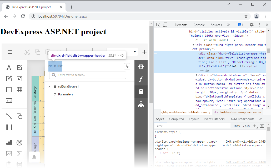Toggle the computed styles sidebar pane
This screenshot has height=168, width=271.
(262, 126)
